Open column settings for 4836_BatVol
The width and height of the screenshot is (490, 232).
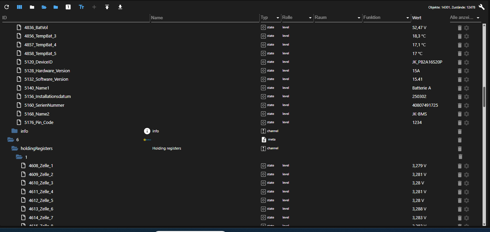pyautogui.click(x=467, y=28)
